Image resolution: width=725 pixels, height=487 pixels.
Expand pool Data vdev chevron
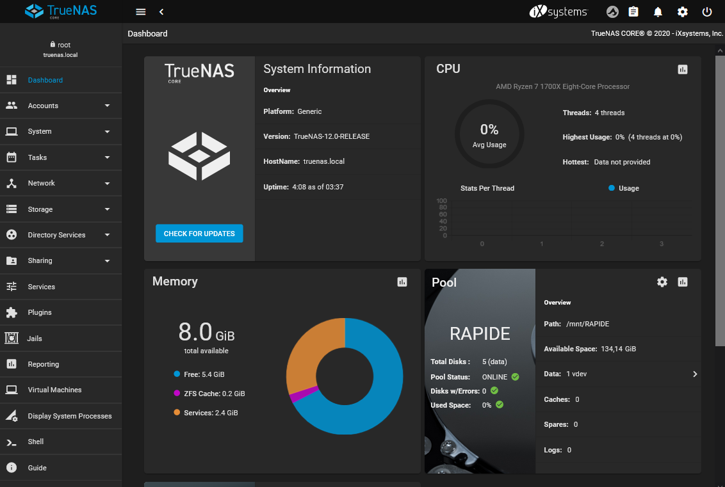pos(695,374)
